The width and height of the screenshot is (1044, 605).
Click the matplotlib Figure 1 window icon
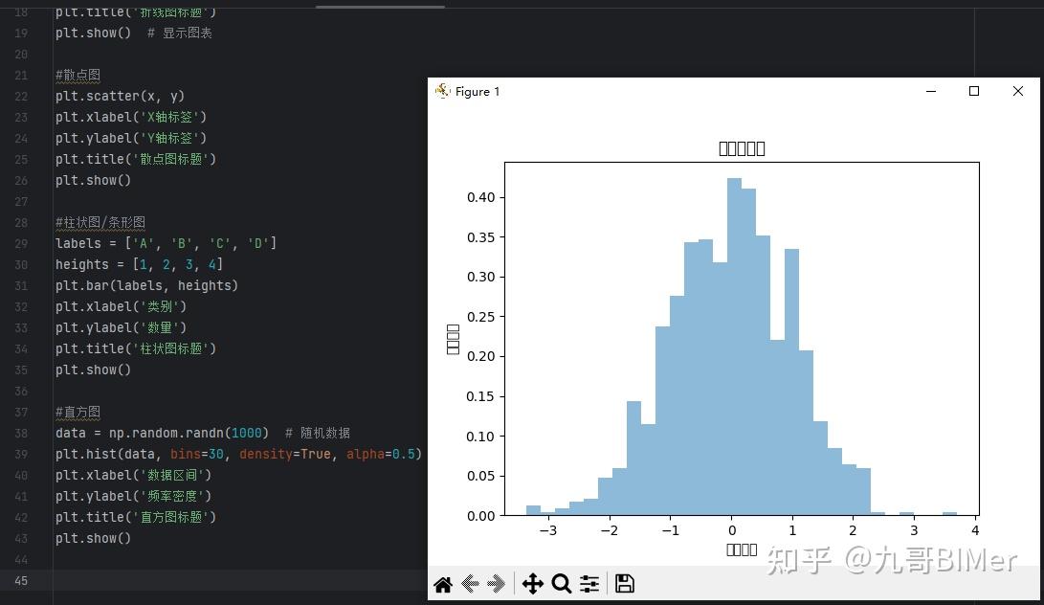[x=442, y=91]
